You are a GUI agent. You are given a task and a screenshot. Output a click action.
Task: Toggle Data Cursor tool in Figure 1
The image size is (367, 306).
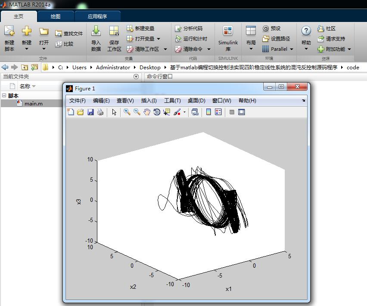[x=166, y=112]
